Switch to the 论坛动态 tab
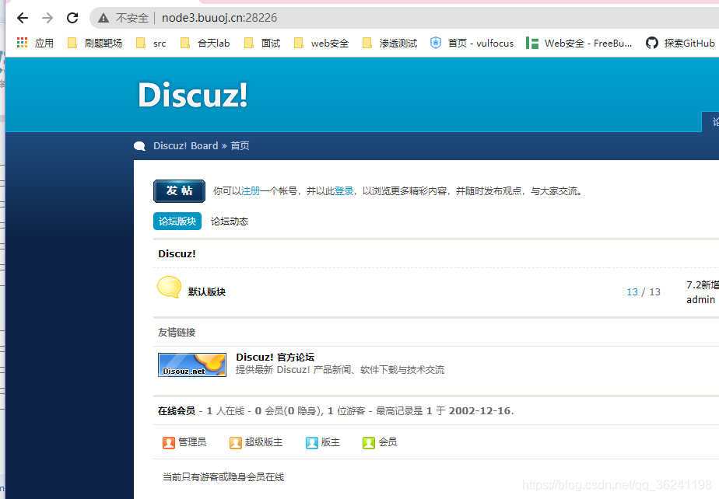This screenshot has width=719, height=499. 230,222
